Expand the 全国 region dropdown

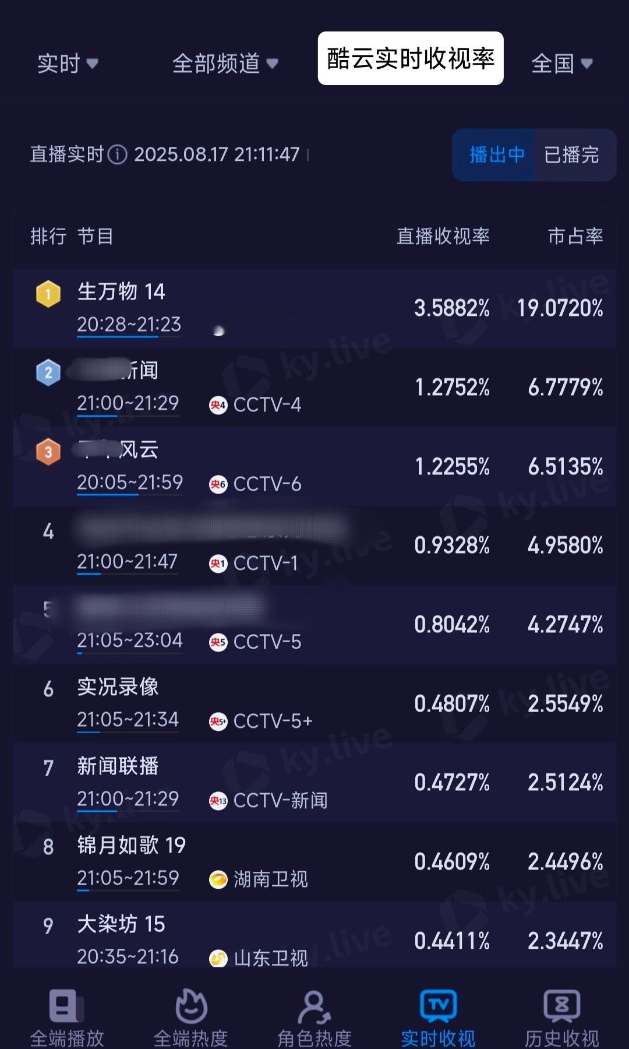coord(562,64)
